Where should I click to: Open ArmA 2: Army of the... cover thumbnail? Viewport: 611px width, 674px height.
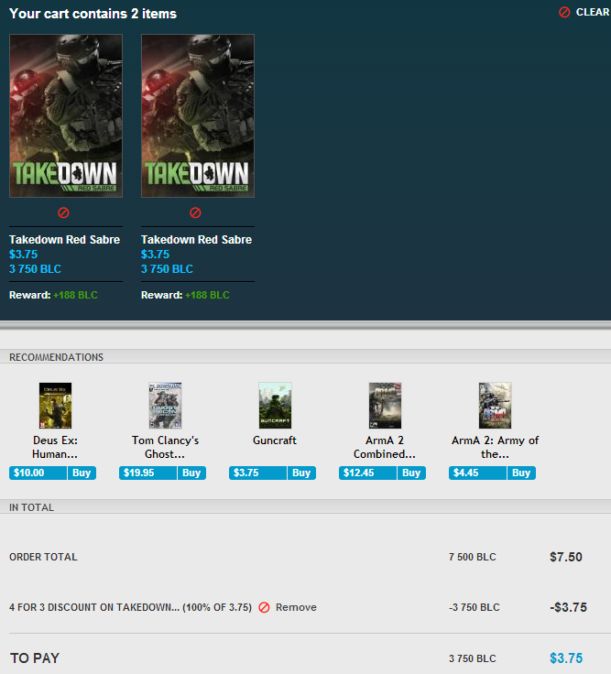495,406
